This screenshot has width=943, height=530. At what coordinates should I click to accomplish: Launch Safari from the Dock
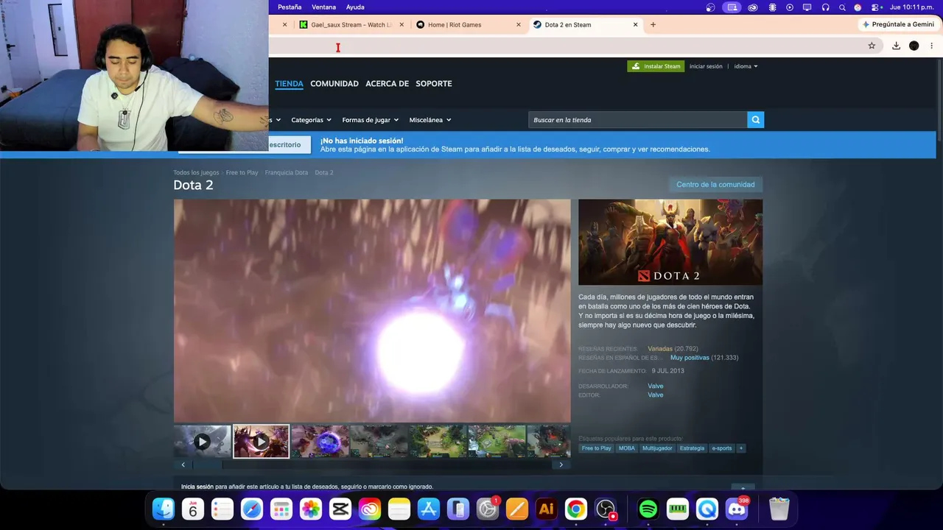252,509
